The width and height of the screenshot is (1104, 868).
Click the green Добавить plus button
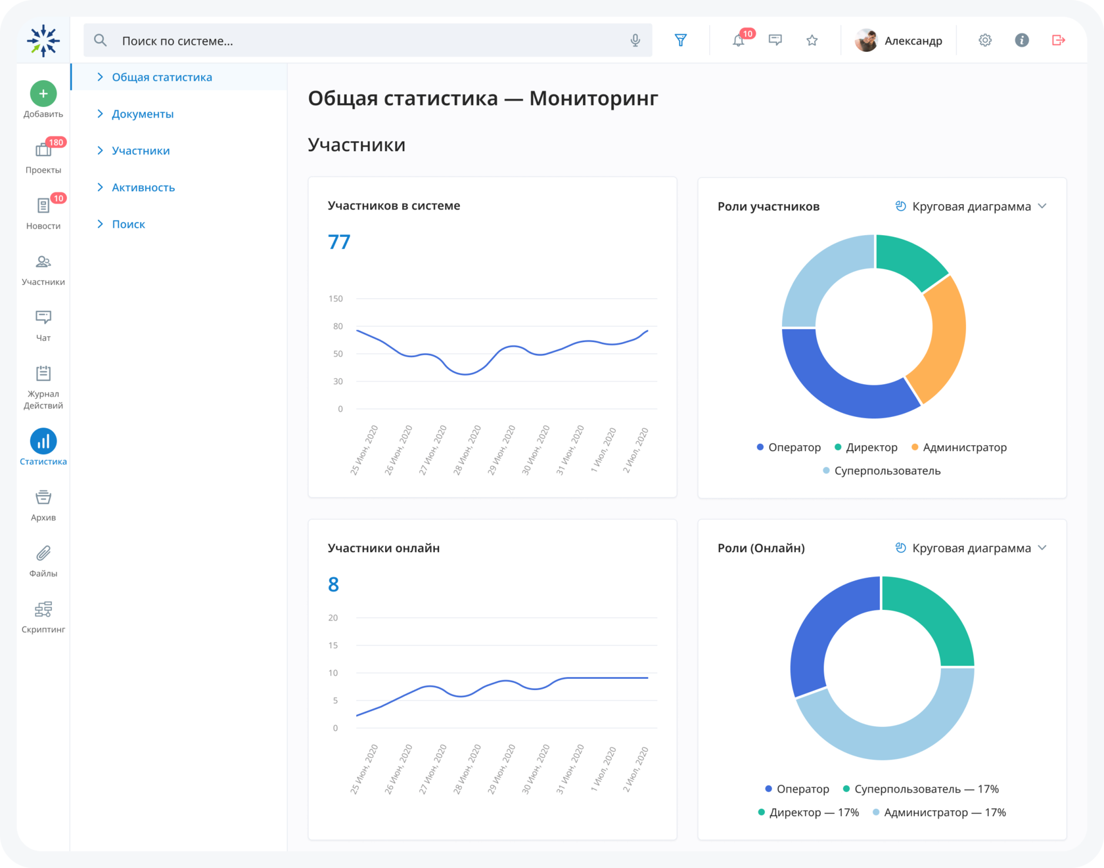(43, 94)
